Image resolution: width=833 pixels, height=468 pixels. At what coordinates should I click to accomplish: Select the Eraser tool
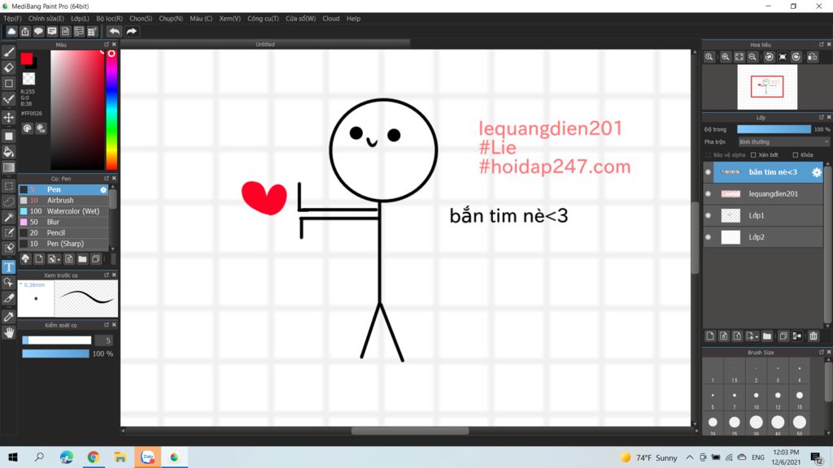click(x=8, y=68)
